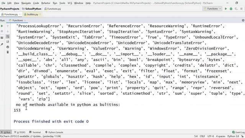245x138 pixels.
Task: Click 'UnboundLocalError' in output
Action: click(214, 37)
